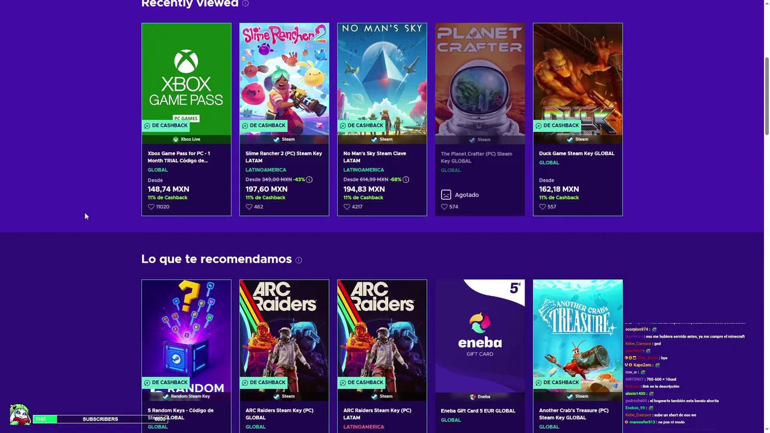Click the green subscribers progress bar
Screen dimensions: 770x433
click(x=45, y=419)
